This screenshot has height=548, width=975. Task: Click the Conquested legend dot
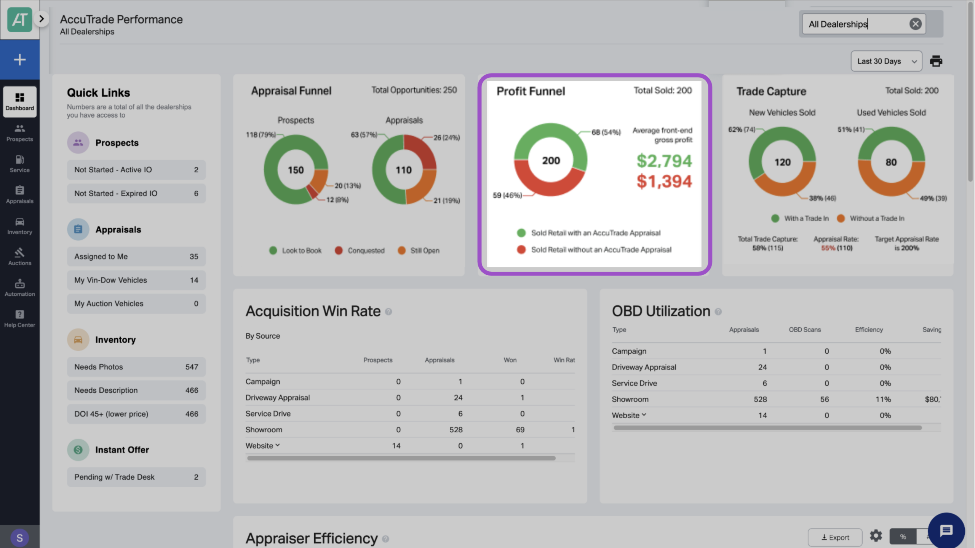coord(339,250)
